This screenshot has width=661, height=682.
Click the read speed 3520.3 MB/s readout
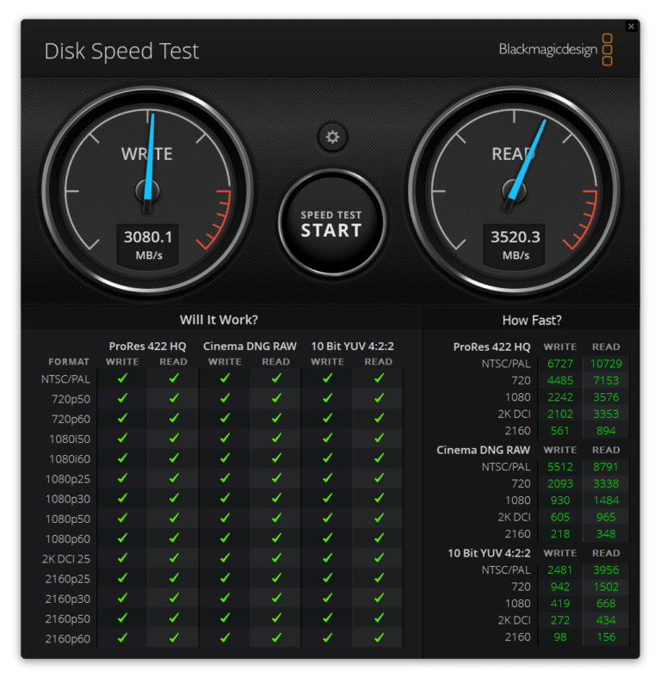click(515, 245)
